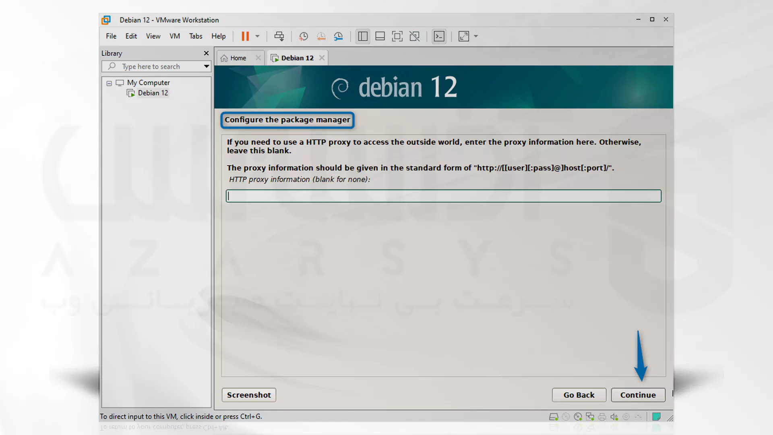The height and width of the screenshot is (435, 773).
Task: Click Continue to proceed with installation
Action: tap(638, 395)
